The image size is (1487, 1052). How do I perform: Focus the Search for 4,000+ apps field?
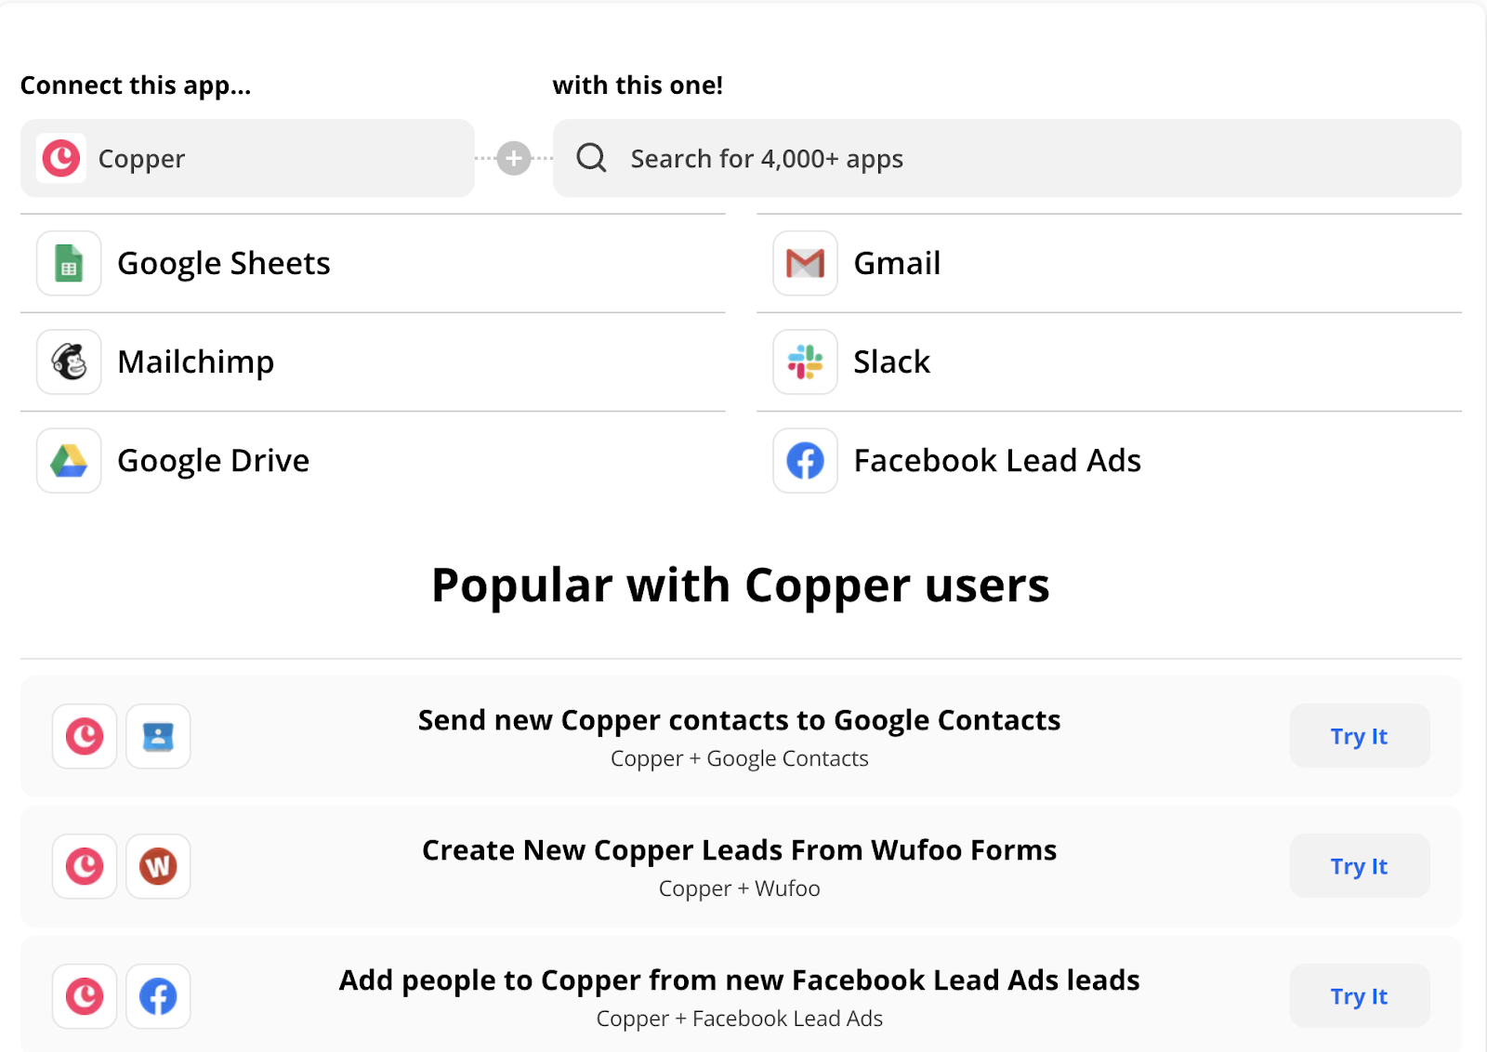pyautogui.click(x=1007, y=158)
